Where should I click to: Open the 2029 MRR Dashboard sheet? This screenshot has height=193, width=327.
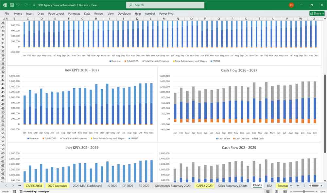[87, 186]
